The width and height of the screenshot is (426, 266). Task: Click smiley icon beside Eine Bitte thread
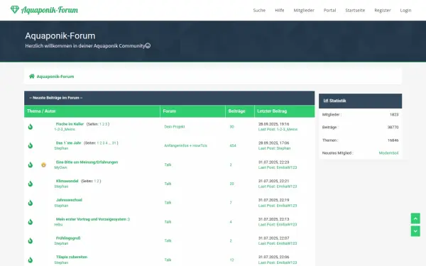tap(43, 165)
